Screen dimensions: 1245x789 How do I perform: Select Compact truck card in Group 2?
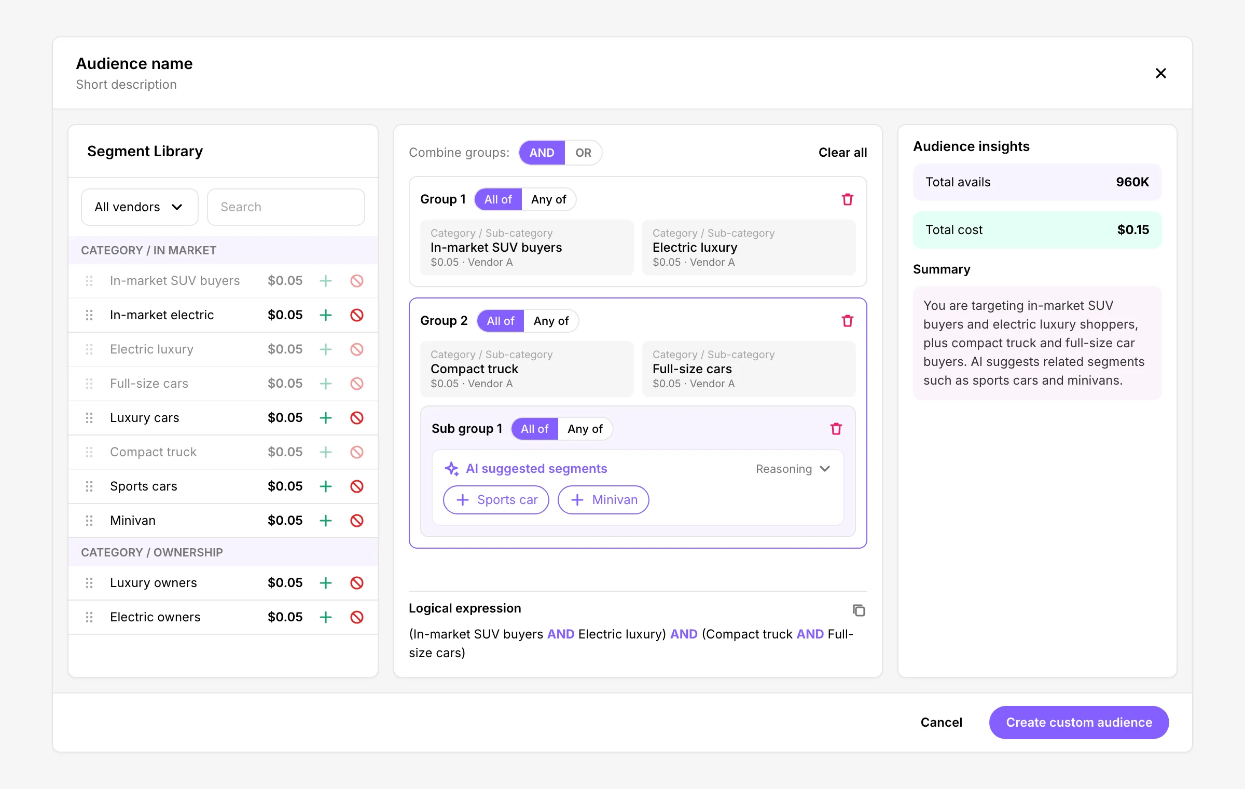(527, 369)
